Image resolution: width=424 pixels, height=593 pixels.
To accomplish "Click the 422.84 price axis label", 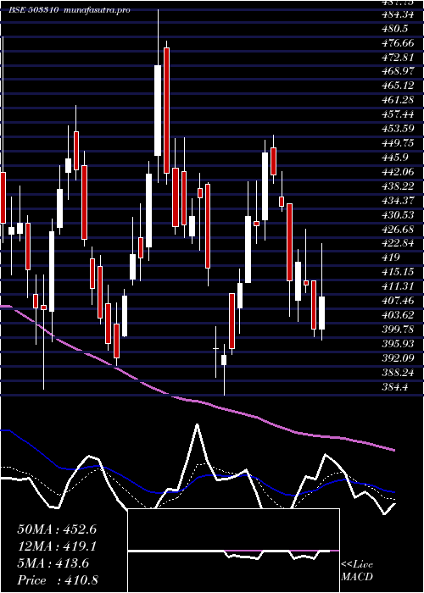I will click(x=398, y=244).
